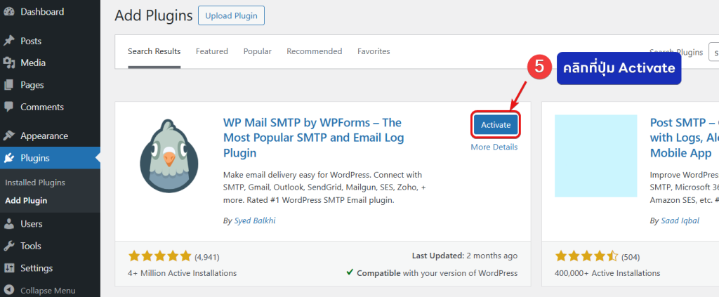This screenshot has width=719, height=297.
Task: Click the Dashboard gauge icon
Action: pos(9,12)
